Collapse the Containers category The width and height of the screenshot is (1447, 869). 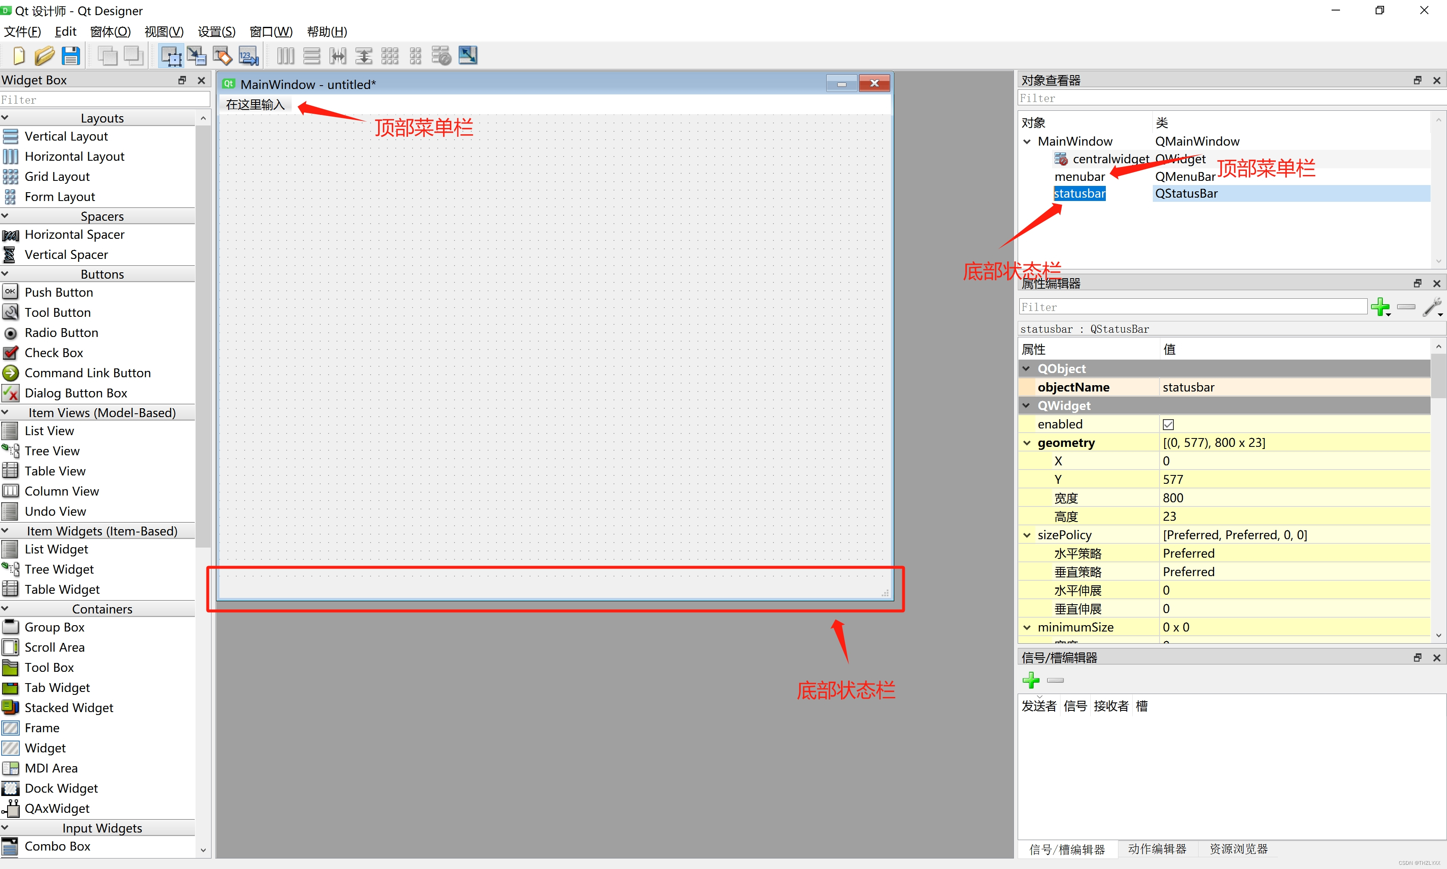(5, 608)
